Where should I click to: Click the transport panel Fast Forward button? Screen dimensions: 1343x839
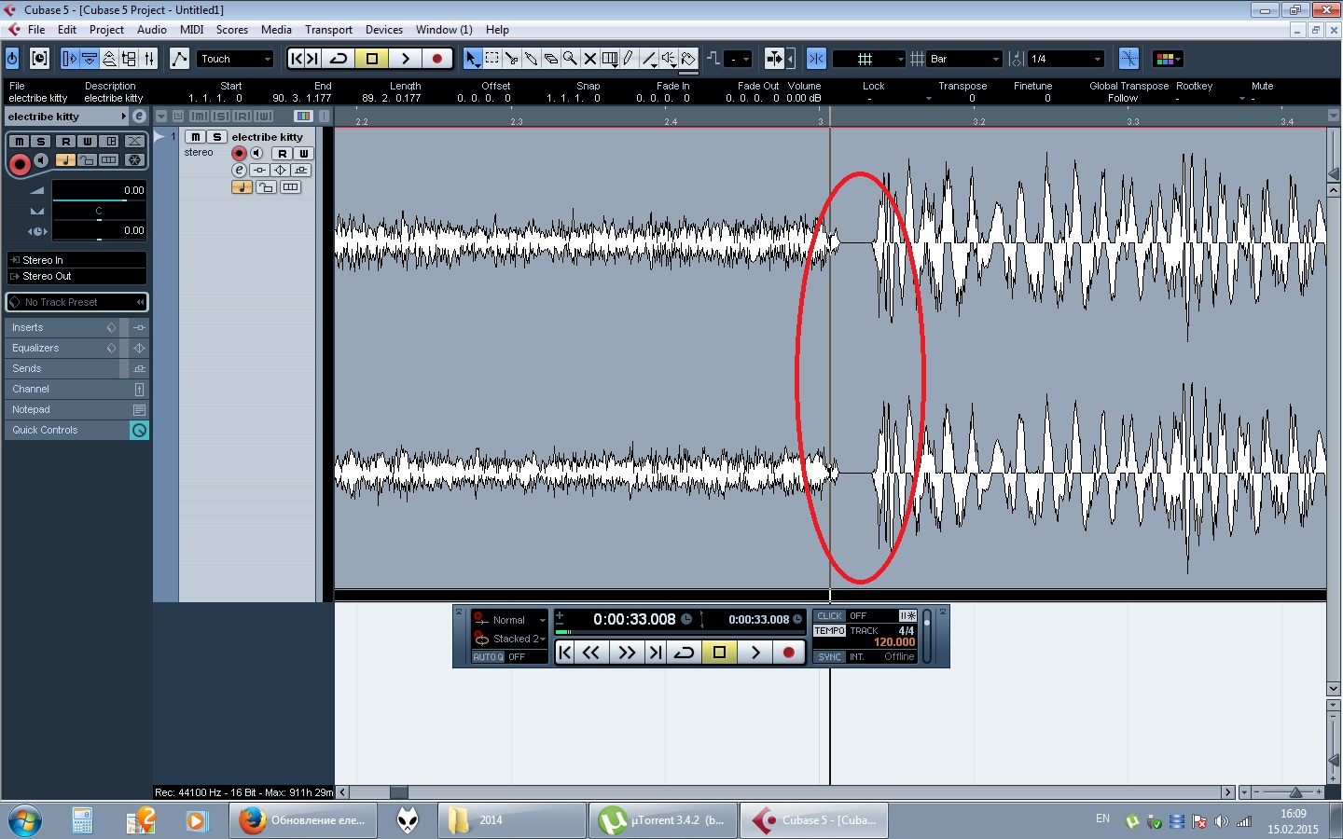point(627,653)
